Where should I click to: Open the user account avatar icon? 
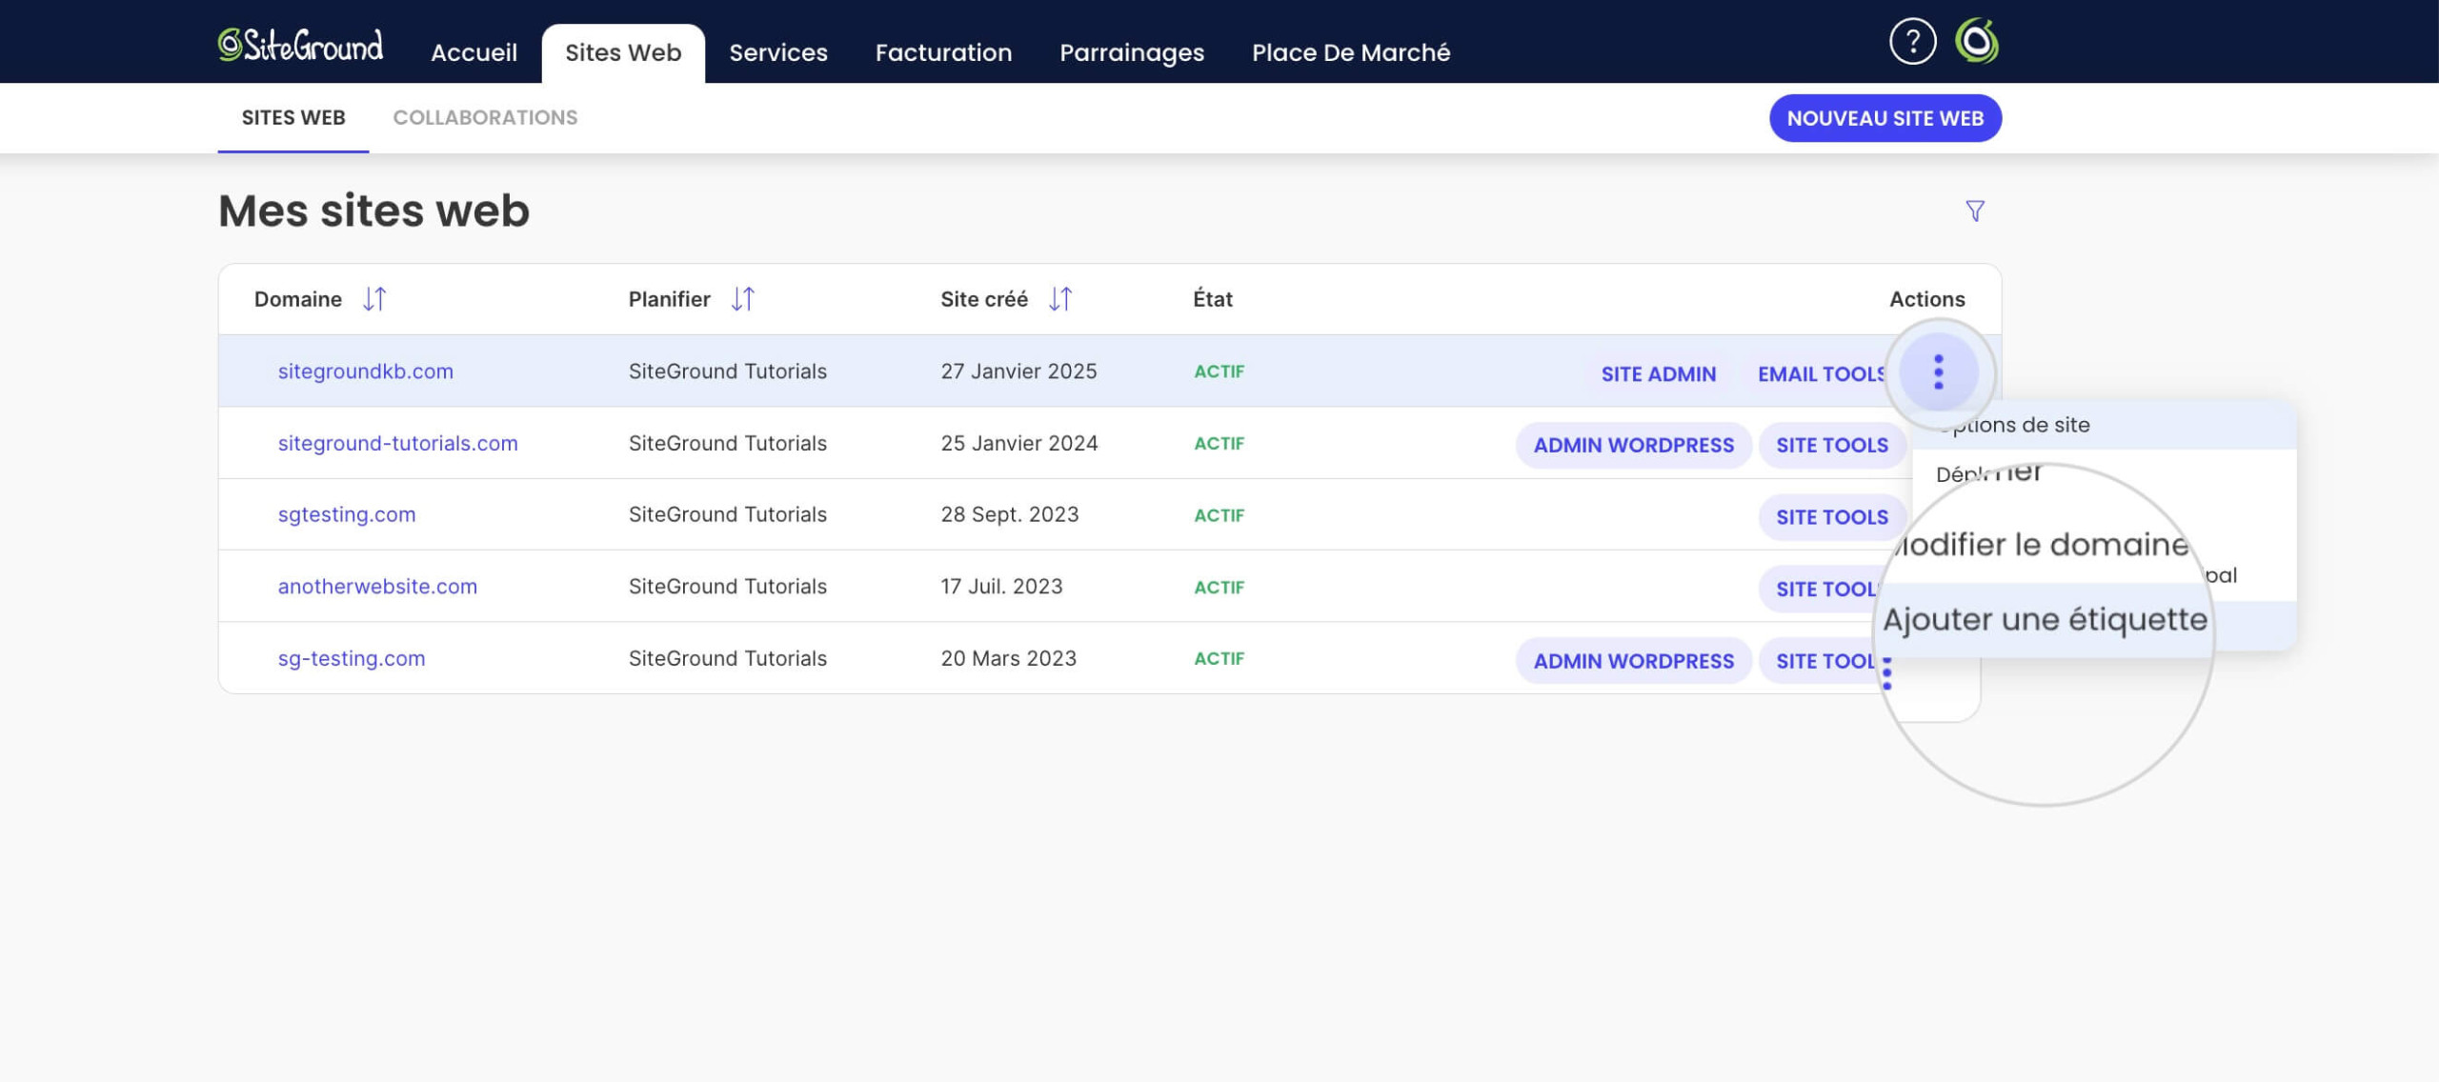1977,41
